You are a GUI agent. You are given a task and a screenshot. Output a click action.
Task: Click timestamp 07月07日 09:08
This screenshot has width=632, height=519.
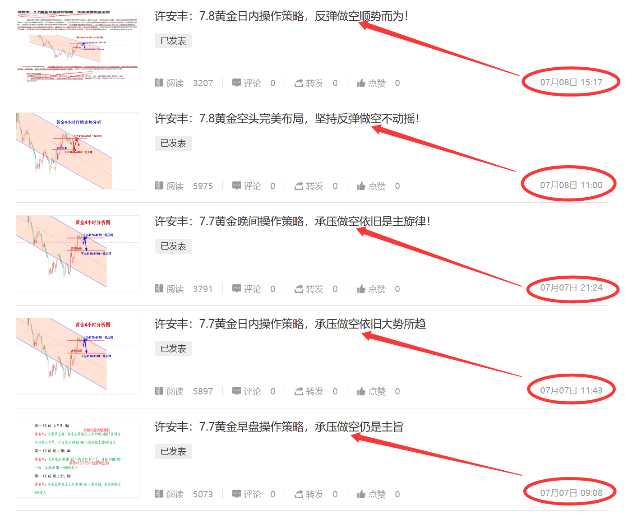click(x=571, y=493)
